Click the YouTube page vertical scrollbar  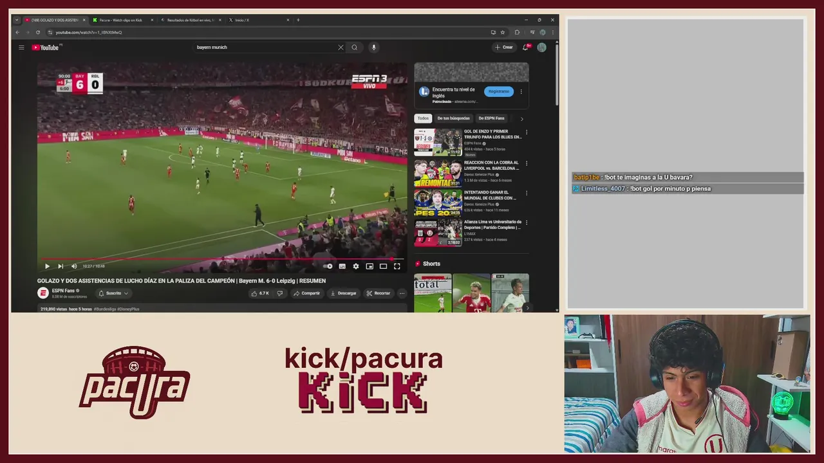(557, 74)
